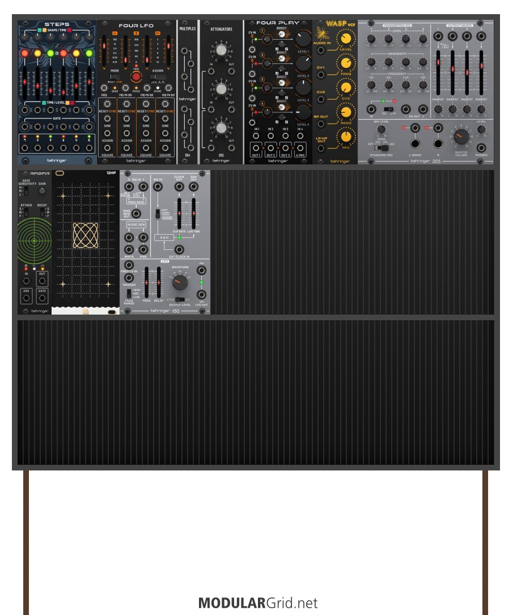Click the Four Play OUT 1 jack
Viewport: 517px width, 615px height.
[x=256, y=149]
